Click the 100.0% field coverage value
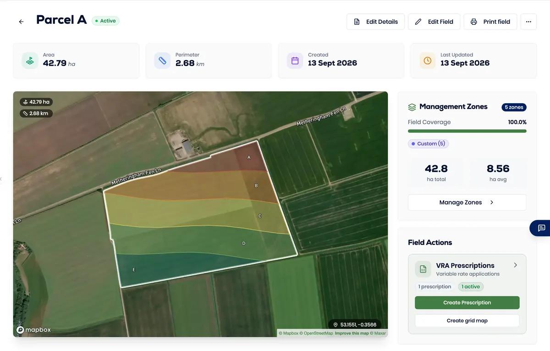 coord(517,122)
